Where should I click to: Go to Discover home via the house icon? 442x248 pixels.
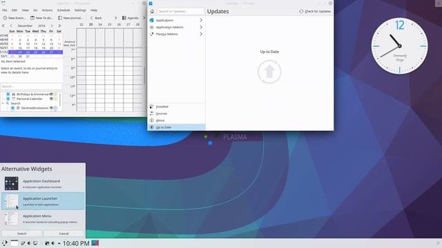152,12
